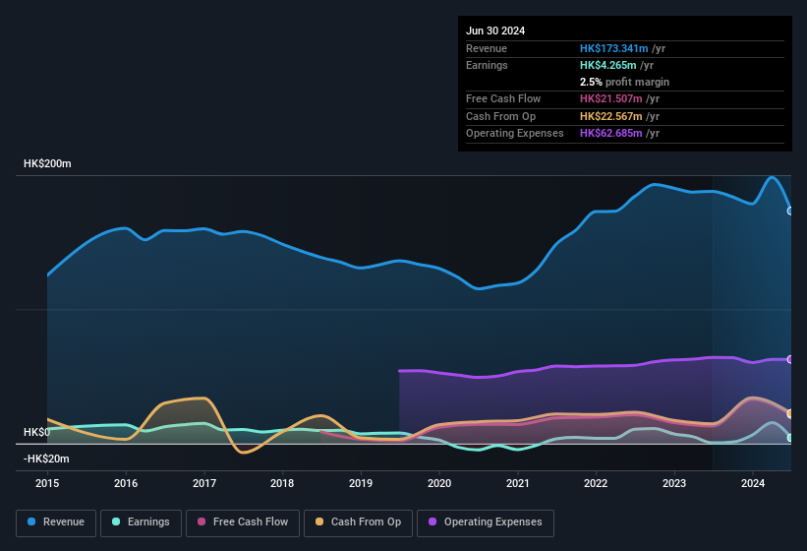Viewport: 807px width, 551px height.
Task: Click the Free Cash Flow row label in tooltip
Action: (x=503, y=98)
